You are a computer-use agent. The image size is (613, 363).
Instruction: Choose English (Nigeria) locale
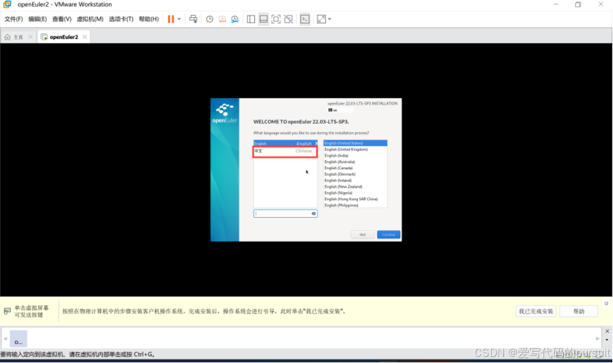355,193
